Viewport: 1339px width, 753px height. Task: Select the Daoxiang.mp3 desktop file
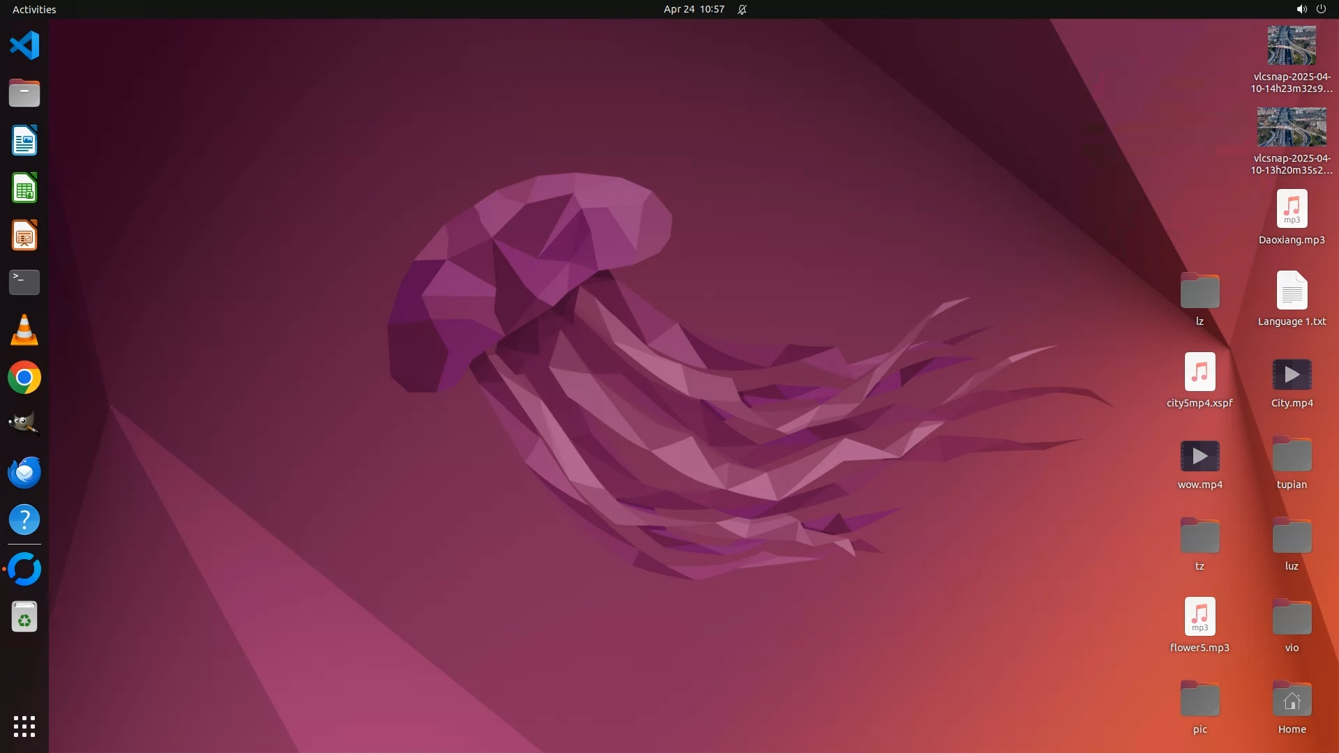(x=1292, y=209)
